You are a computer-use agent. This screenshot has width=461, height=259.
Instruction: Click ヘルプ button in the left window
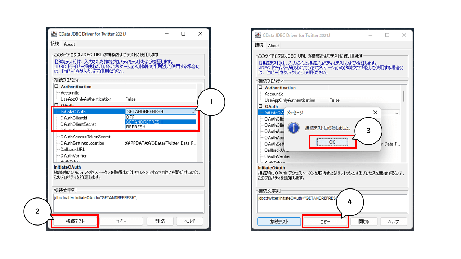189,221
